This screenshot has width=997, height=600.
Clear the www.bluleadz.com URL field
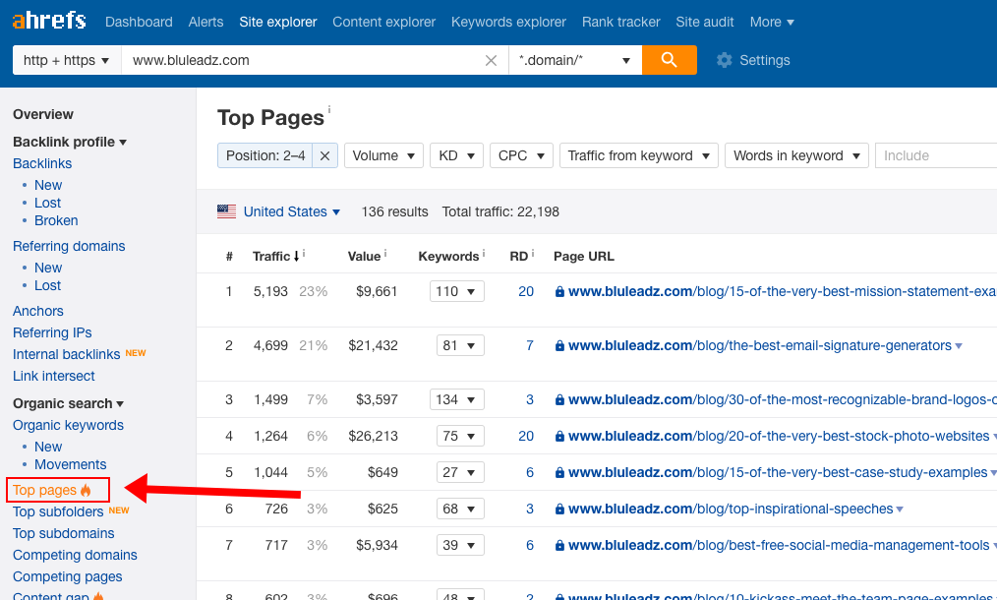[491, 60]
